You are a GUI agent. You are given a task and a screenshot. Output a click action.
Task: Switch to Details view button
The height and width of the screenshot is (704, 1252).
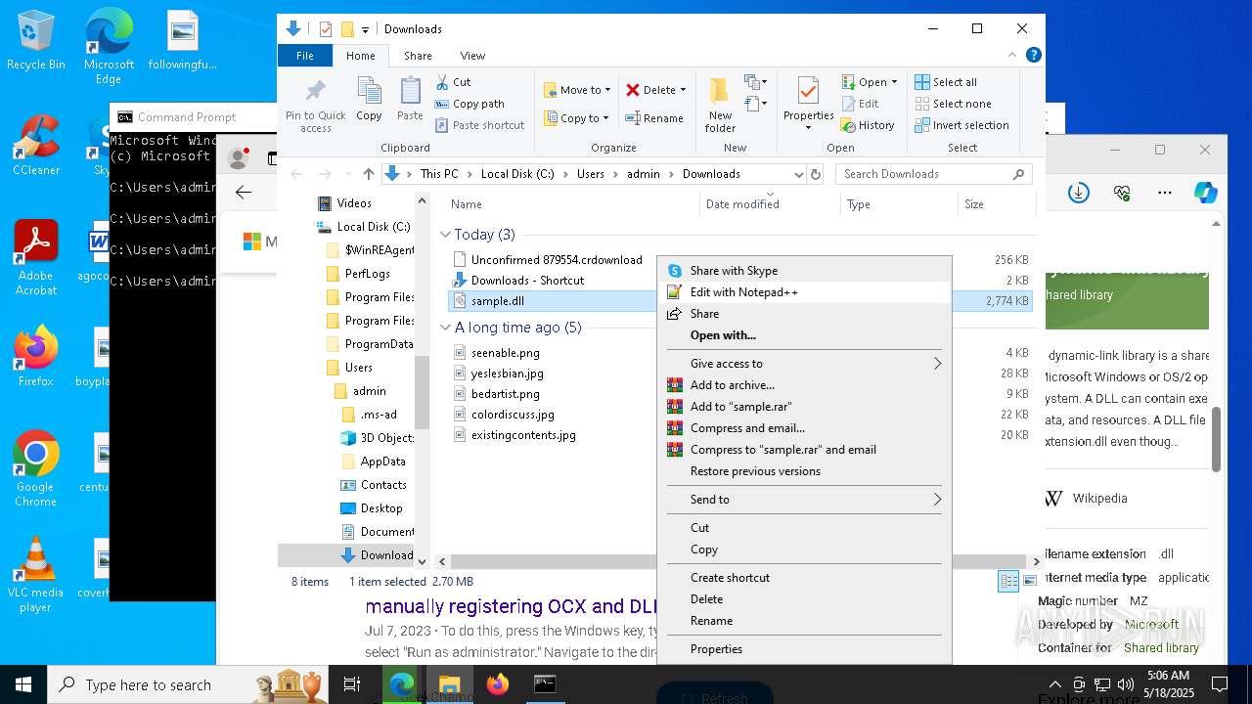[x=1008, y=581]
